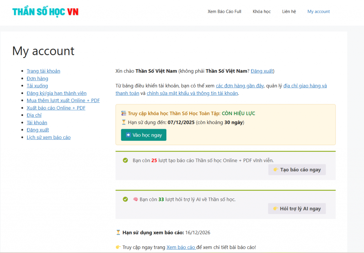
Task: Click green checkmark icon beside AI assistant count
Action: pos(125,199)
